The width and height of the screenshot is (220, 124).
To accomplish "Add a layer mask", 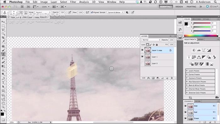I will coord(153,78).
